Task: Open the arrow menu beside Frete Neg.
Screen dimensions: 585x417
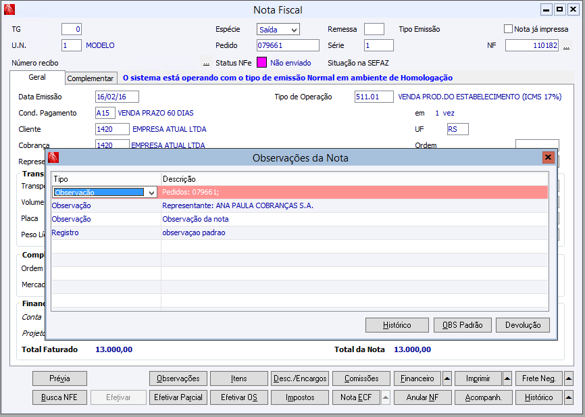Action: [x=568, y=378]
